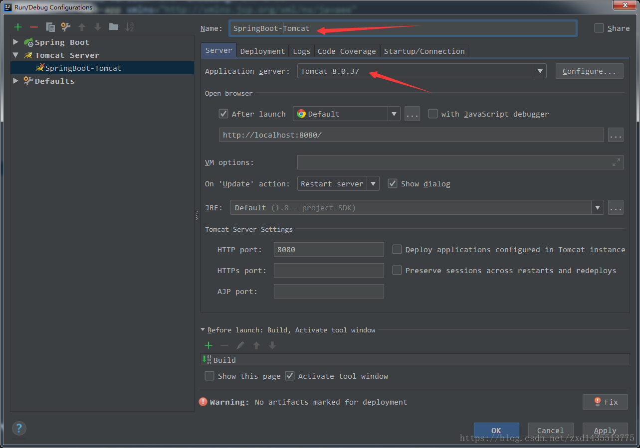Move configuration up arrow in left toolbar
This screenshot has height=448, width=640.
click(82, 27)
